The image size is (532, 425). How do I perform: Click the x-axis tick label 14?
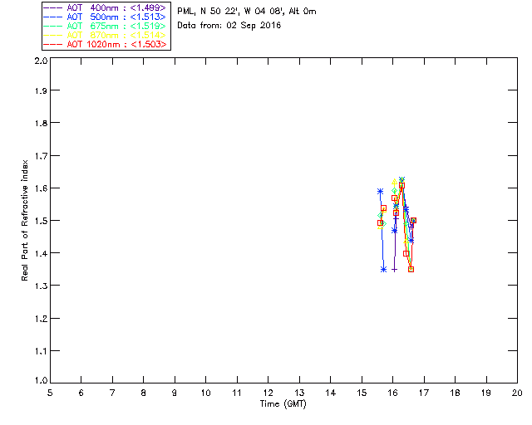click(x=331, y=393)
